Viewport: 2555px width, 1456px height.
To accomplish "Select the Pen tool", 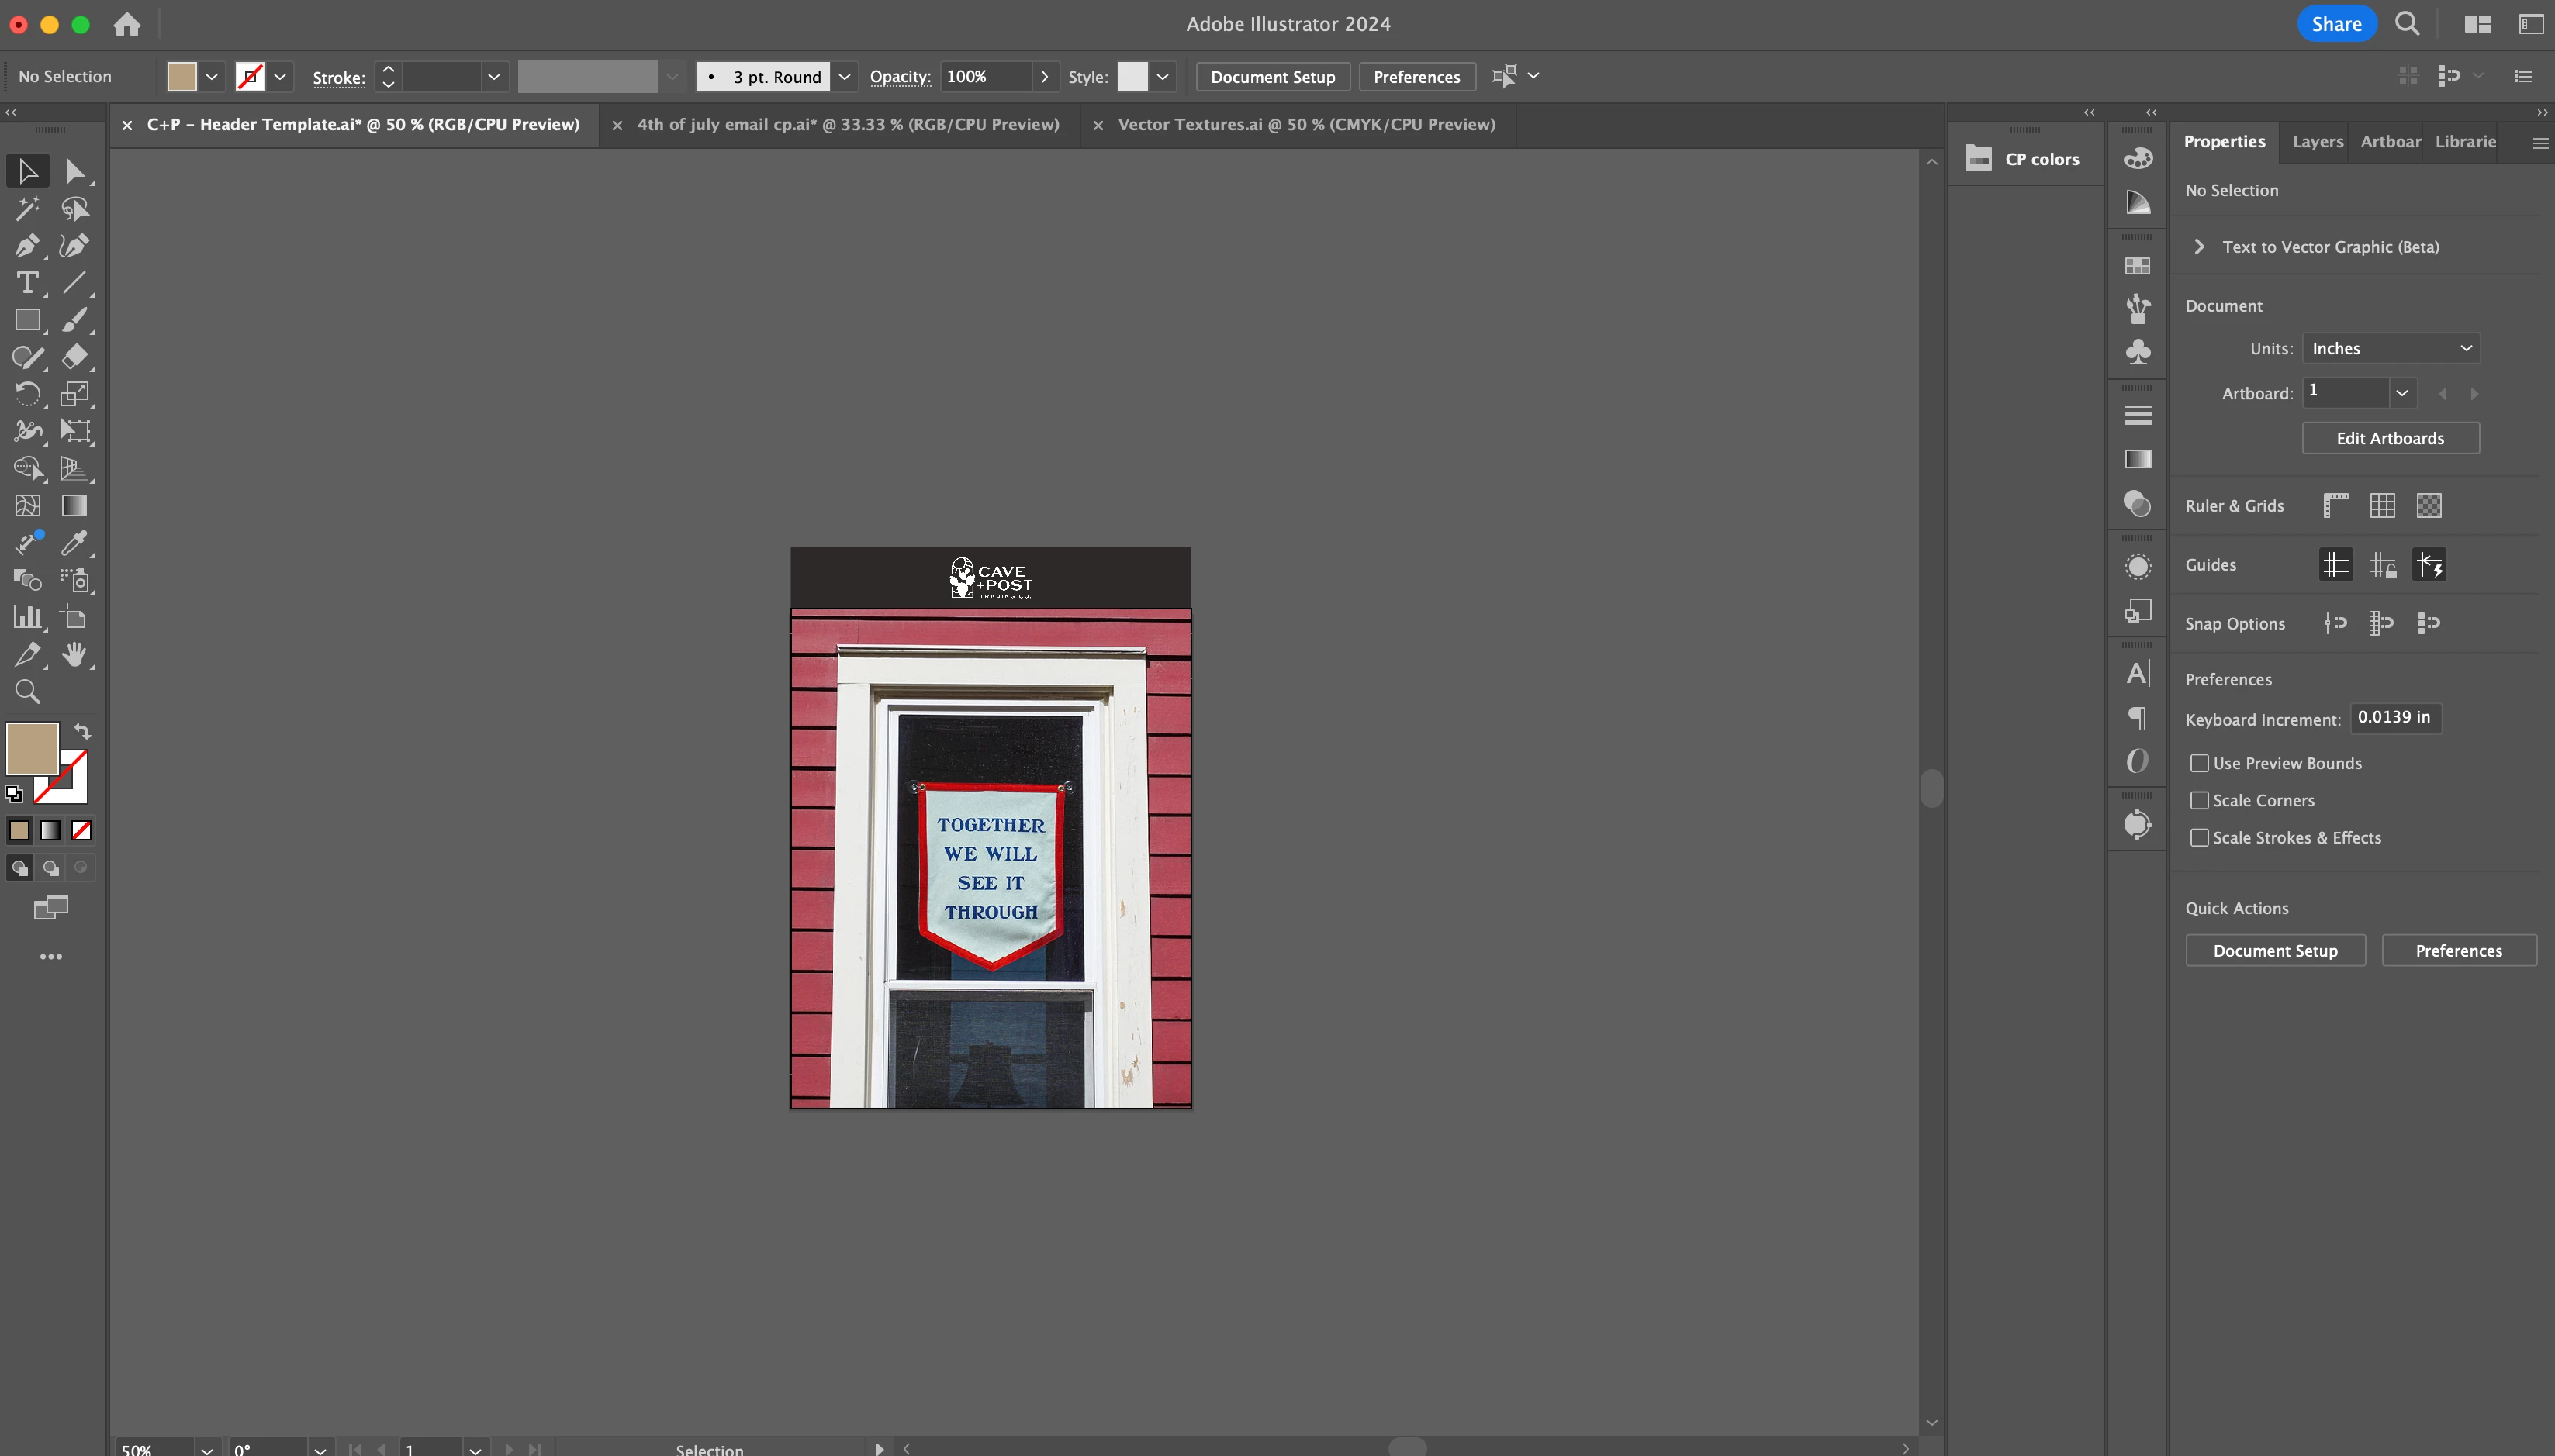I will click(26, 245).
